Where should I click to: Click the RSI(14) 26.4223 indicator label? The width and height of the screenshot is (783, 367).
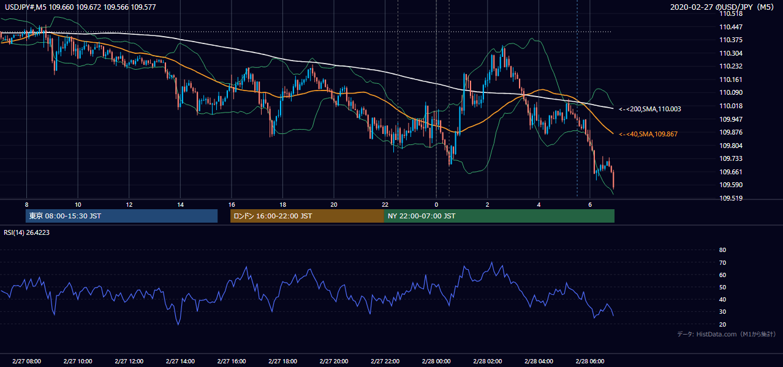tap(26, 232)
